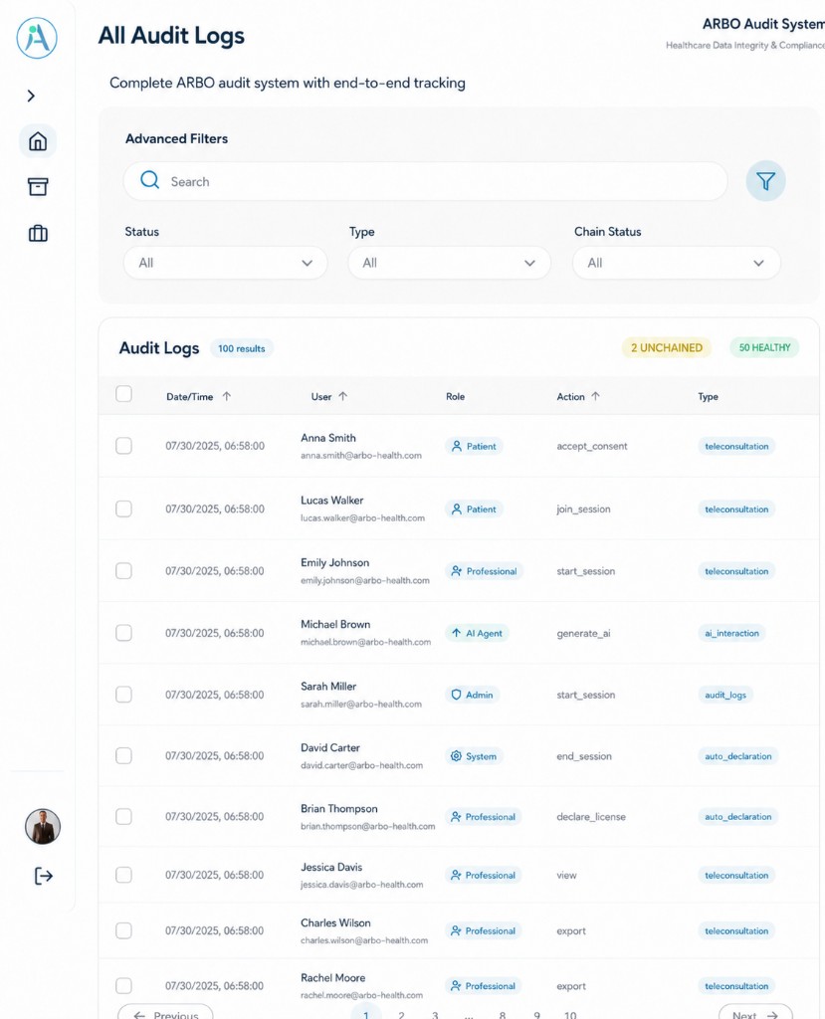
Task: Check the Emily Johnson row checkbox
Action: click(x=123, y=570)
